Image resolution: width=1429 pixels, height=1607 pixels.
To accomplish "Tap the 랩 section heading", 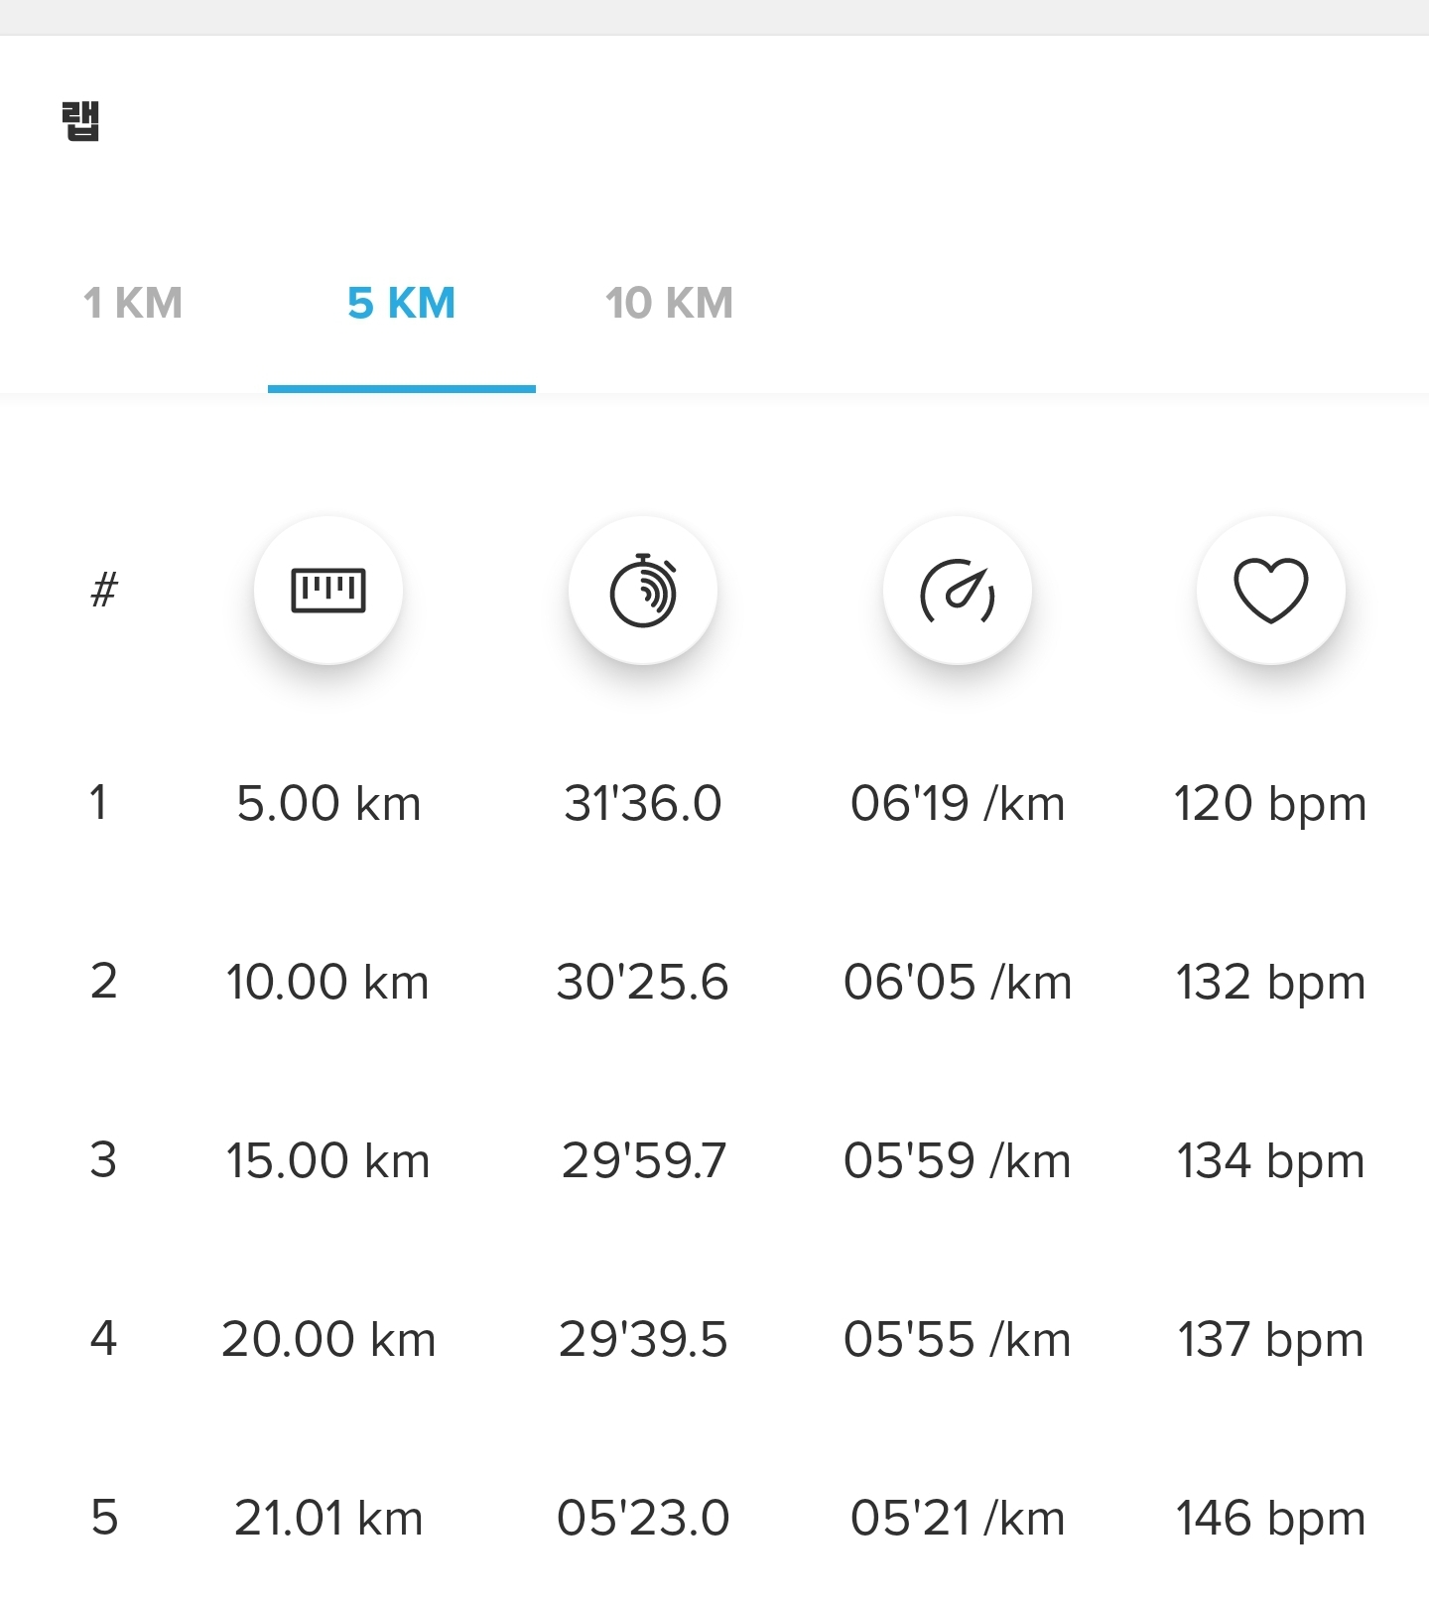I will point(80,121).
